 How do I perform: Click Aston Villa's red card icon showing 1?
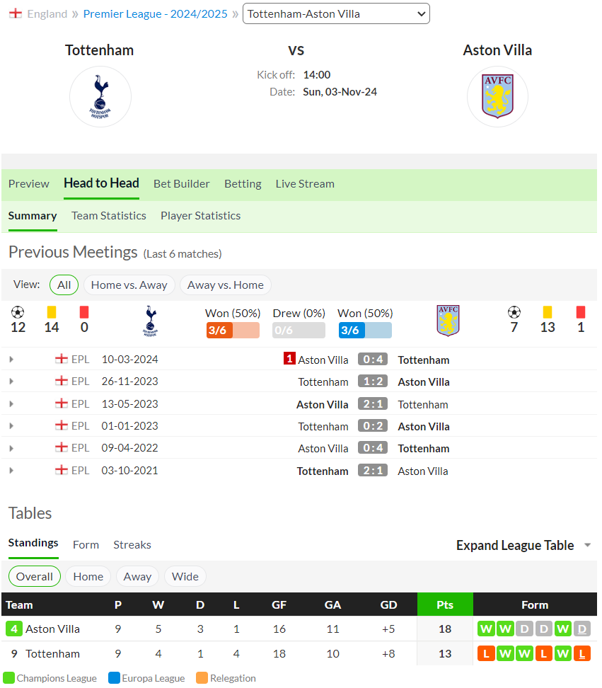point(581,312)
